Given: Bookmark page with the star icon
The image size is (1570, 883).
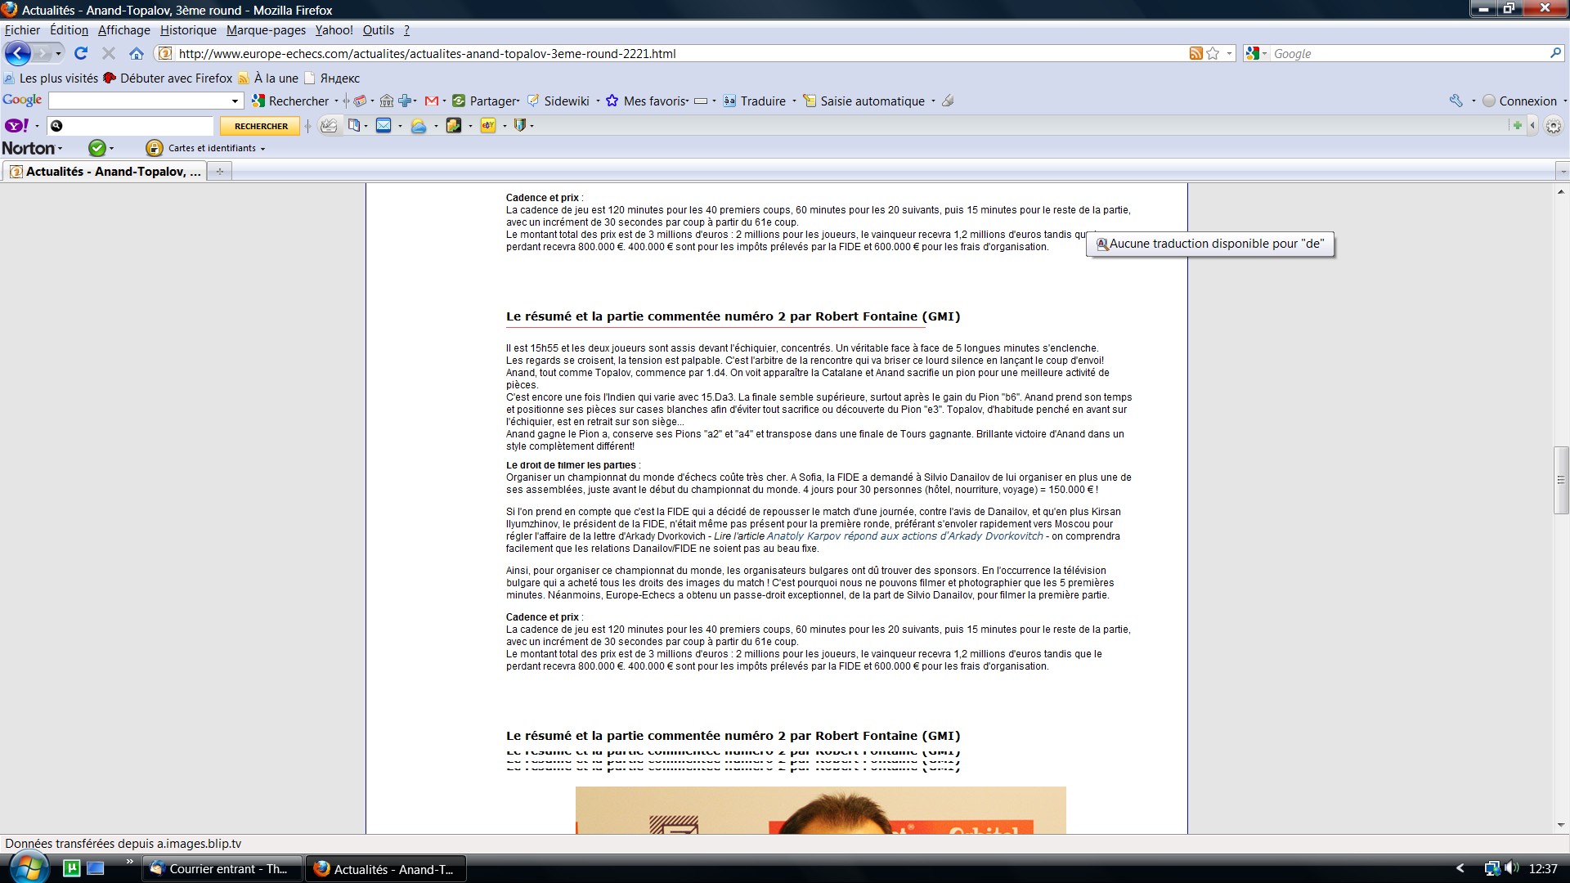Looking at the screenshot, I should point(1213,53).
